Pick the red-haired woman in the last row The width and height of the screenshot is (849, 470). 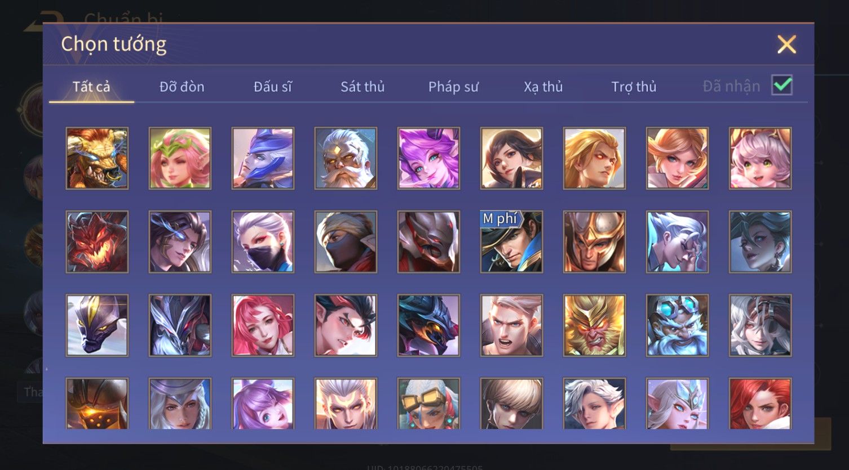(x=760, y=404)
